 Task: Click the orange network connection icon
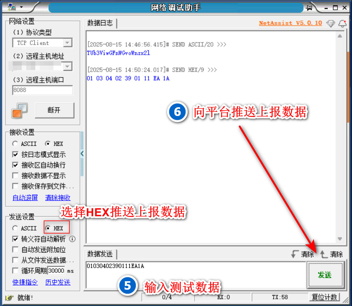(x=20, y=111)
